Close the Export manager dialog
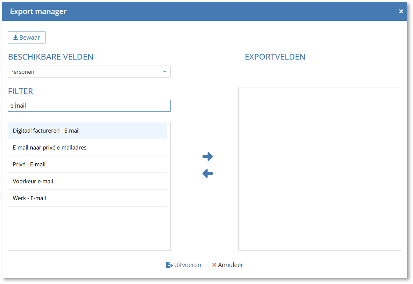Image resolution: width=413 pixels, height=284 pixels. point(401,11)
